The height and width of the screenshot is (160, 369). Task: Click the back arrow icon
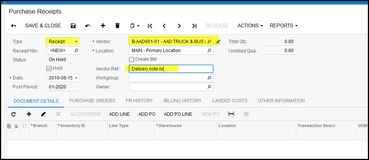(14, 26)
